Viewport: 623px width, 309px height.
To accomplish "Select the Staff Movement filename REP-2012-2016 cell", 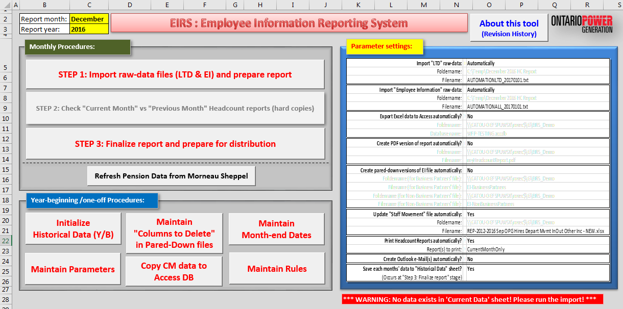I will pyautogui.click(x=537, y=231).
